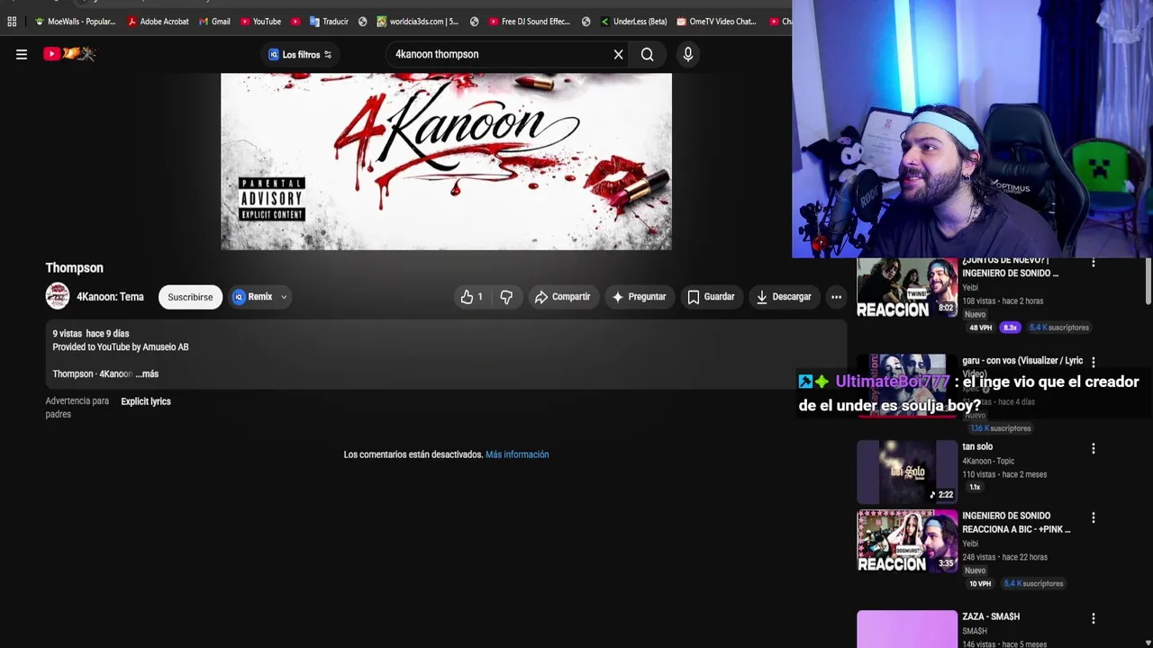
Task: Open more actions three-dot menu under video
Action: tap(836, 297)
